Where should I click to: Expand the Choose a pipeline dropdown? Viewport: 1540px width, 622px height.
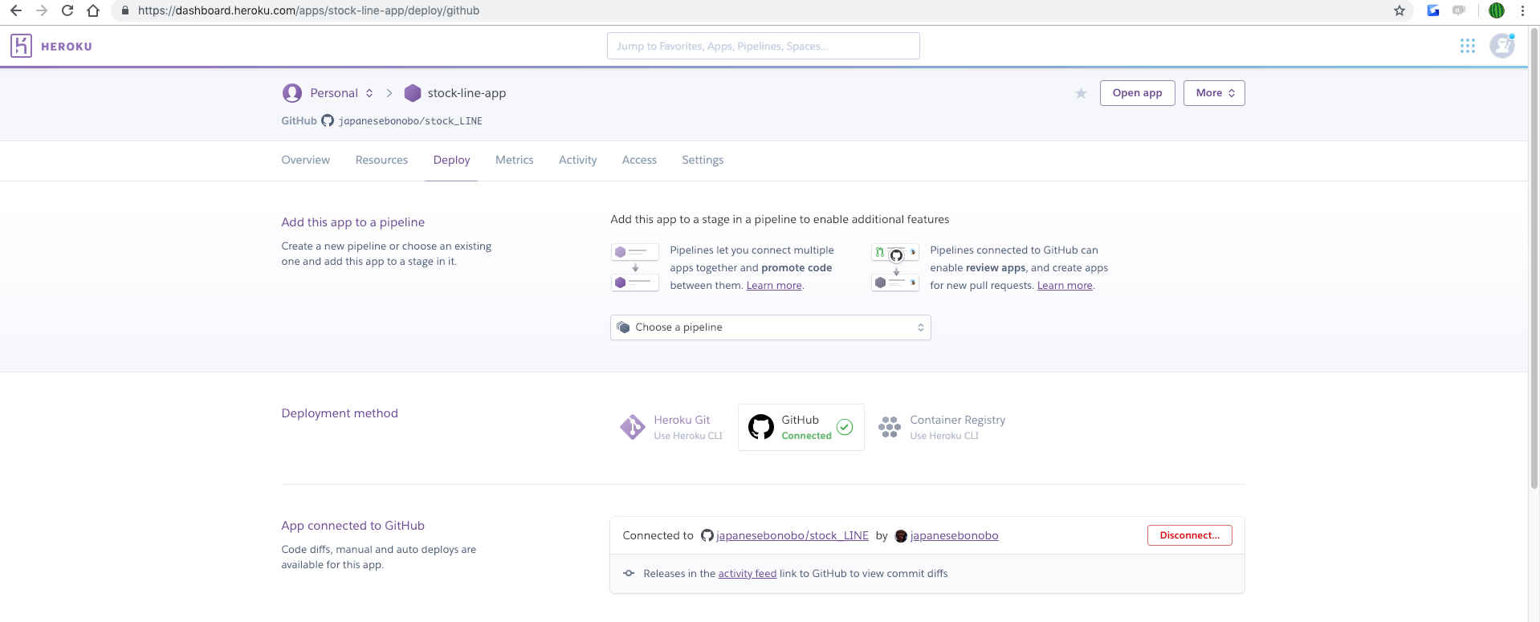pos(771,327)
